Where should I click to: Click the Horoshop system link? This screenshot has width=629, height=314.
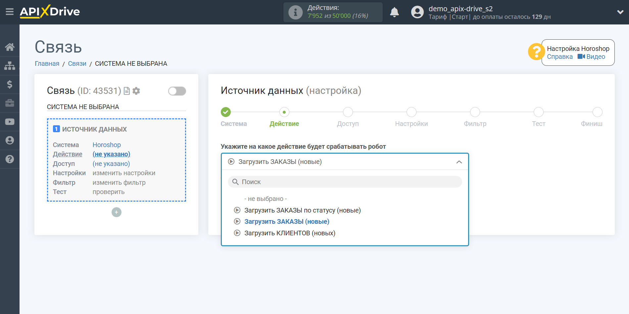[107, 145]
